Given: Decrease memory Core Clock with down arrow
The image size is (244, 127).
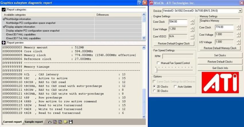Looking at the screenshot, I should tap(239, 29).
